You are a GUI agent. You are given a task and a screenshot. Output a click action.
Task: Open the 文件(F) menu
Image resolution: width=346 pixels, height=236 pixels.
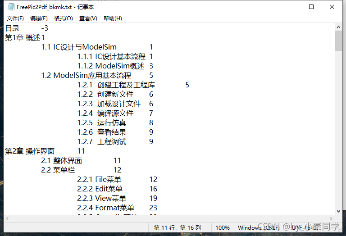tap(15, 18)
